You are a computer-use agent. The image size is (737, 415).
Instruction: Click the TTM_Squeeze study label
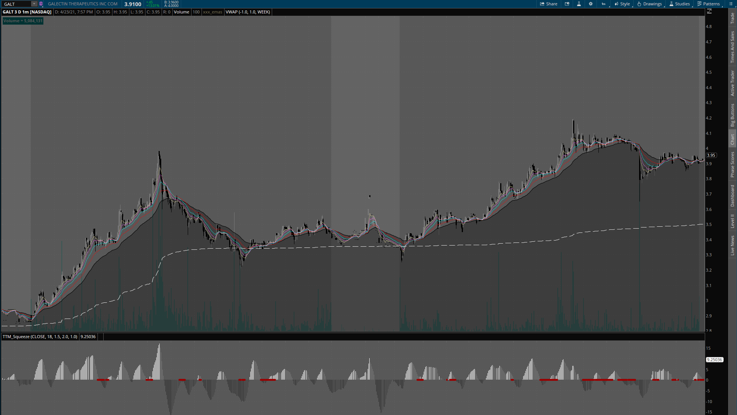point(40,337)
